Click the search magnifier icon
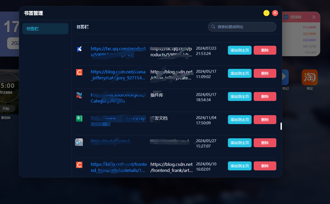This screenshot has width=330, height=204. click(213, 27)
